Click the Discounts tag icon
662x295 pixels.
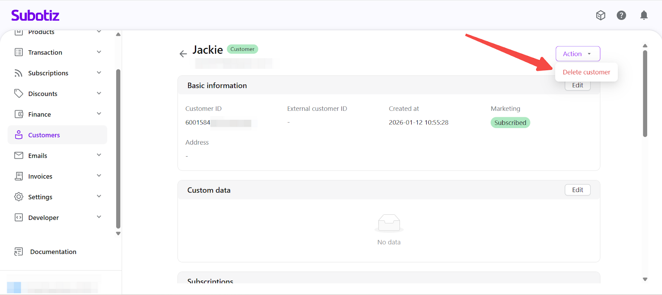point(19,93)
